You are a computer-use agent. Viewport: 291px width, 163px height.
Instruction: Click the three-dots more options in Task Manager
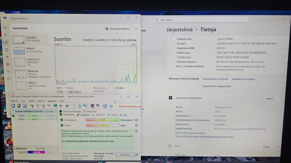tap(136, 29)
